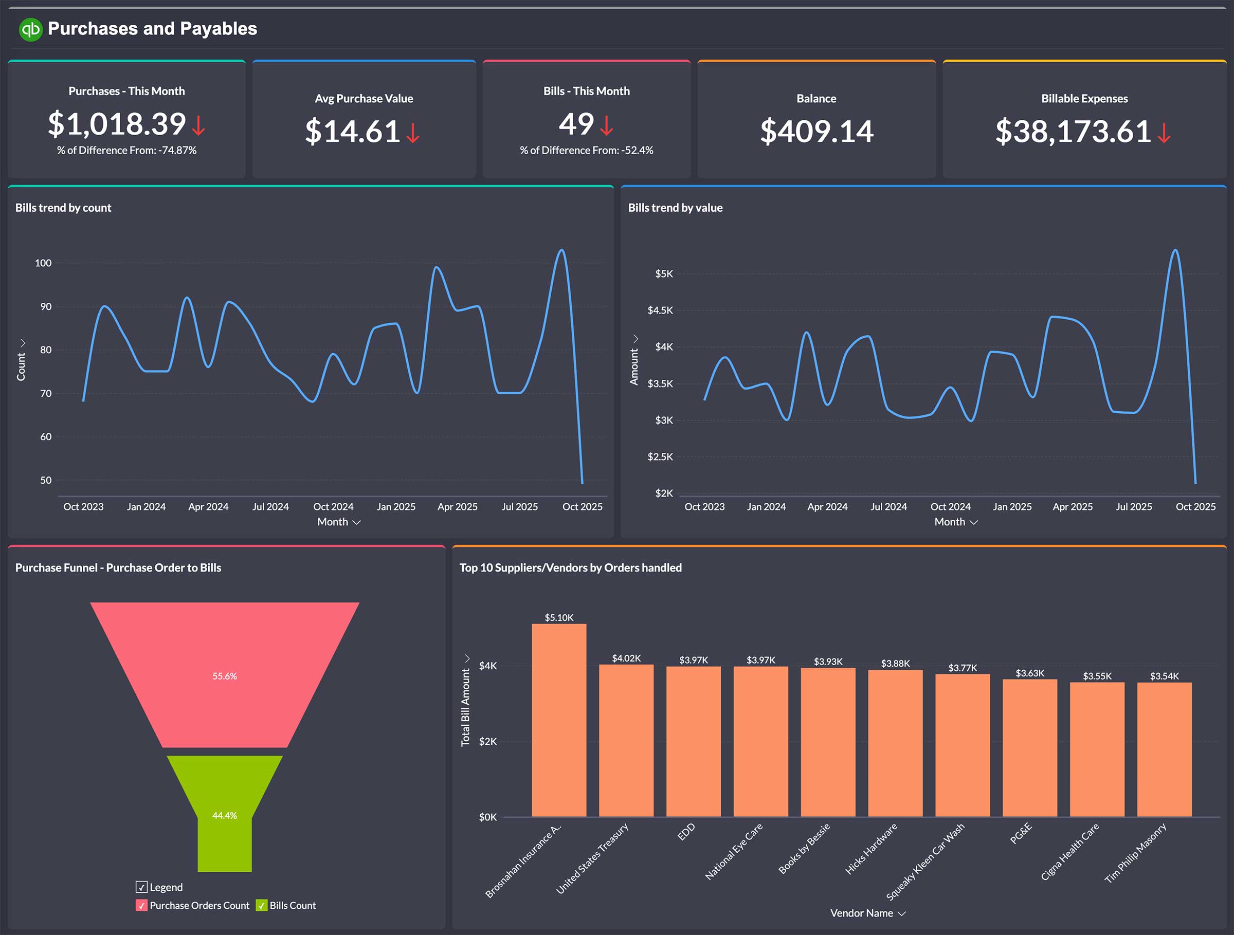Click Oct 2025 label on count chart
1234x935 pixels.
pos(582,507)
